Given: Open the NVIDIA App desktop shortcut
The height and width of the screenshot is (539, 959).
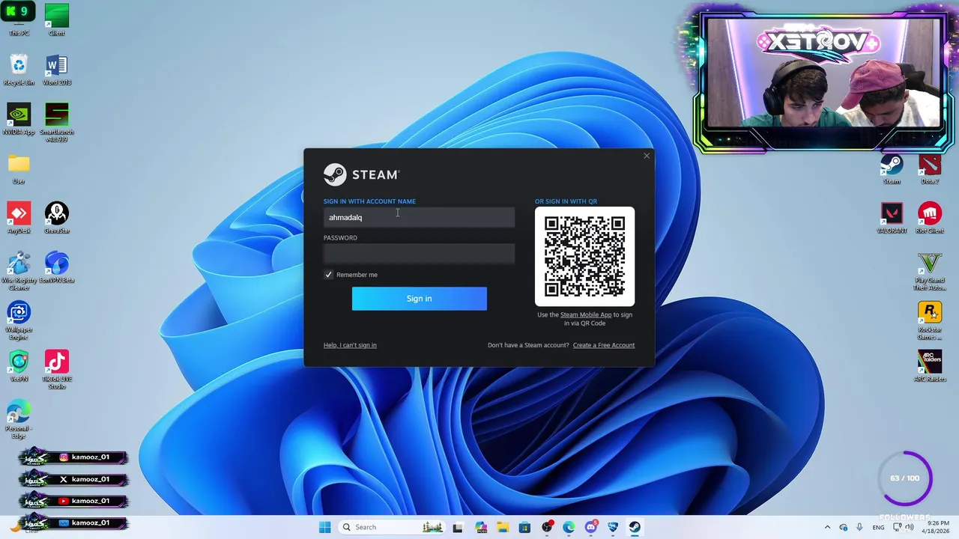Looking at the screenshot, I should (x=19, y=118).
